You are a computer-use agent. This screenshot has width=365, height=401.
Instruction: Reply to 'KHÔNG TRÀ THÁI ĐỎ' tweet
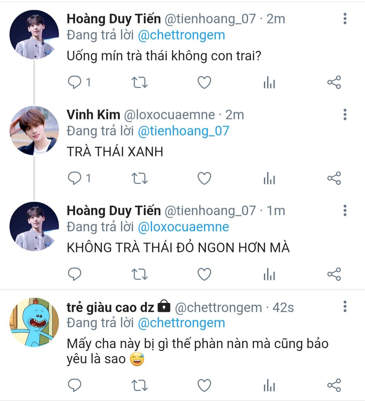click(75, 274)
